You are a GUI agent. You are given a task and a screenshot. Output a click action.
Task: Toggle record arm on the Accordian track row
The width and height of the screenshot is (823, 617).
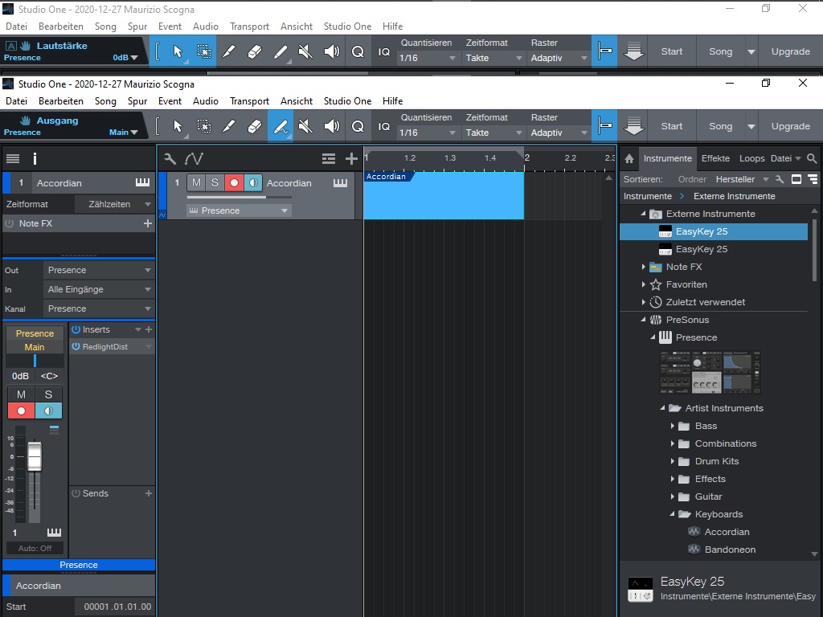tap(234, 182)
